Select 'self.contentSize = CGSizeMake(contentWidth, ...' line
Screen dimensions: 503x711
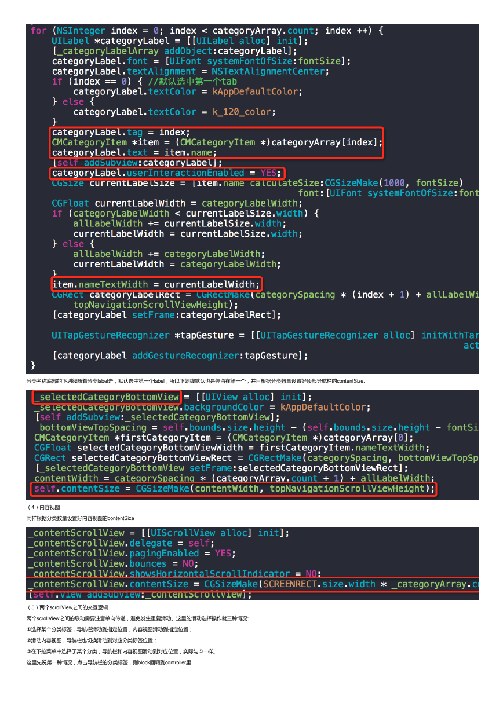(234, 488)
